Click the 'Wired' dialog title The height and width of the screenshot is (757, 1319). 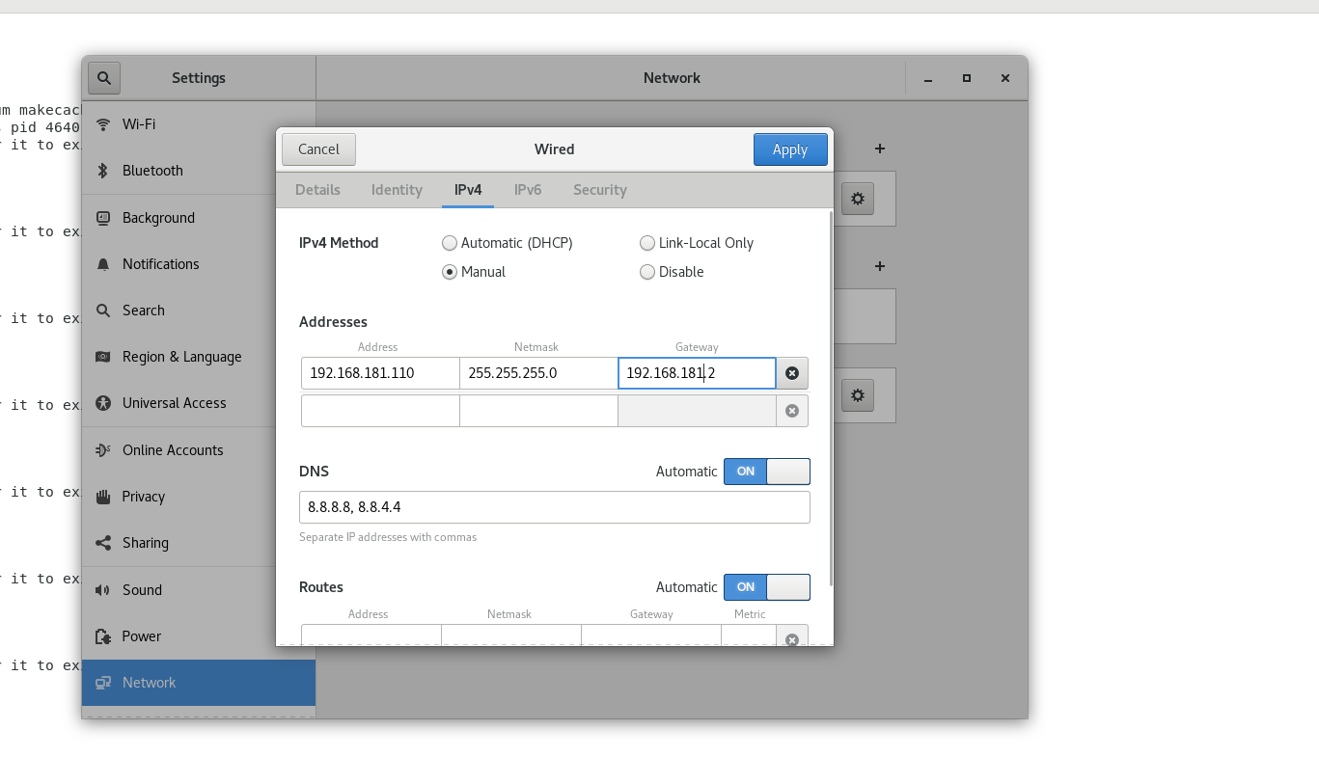point(555,149)
